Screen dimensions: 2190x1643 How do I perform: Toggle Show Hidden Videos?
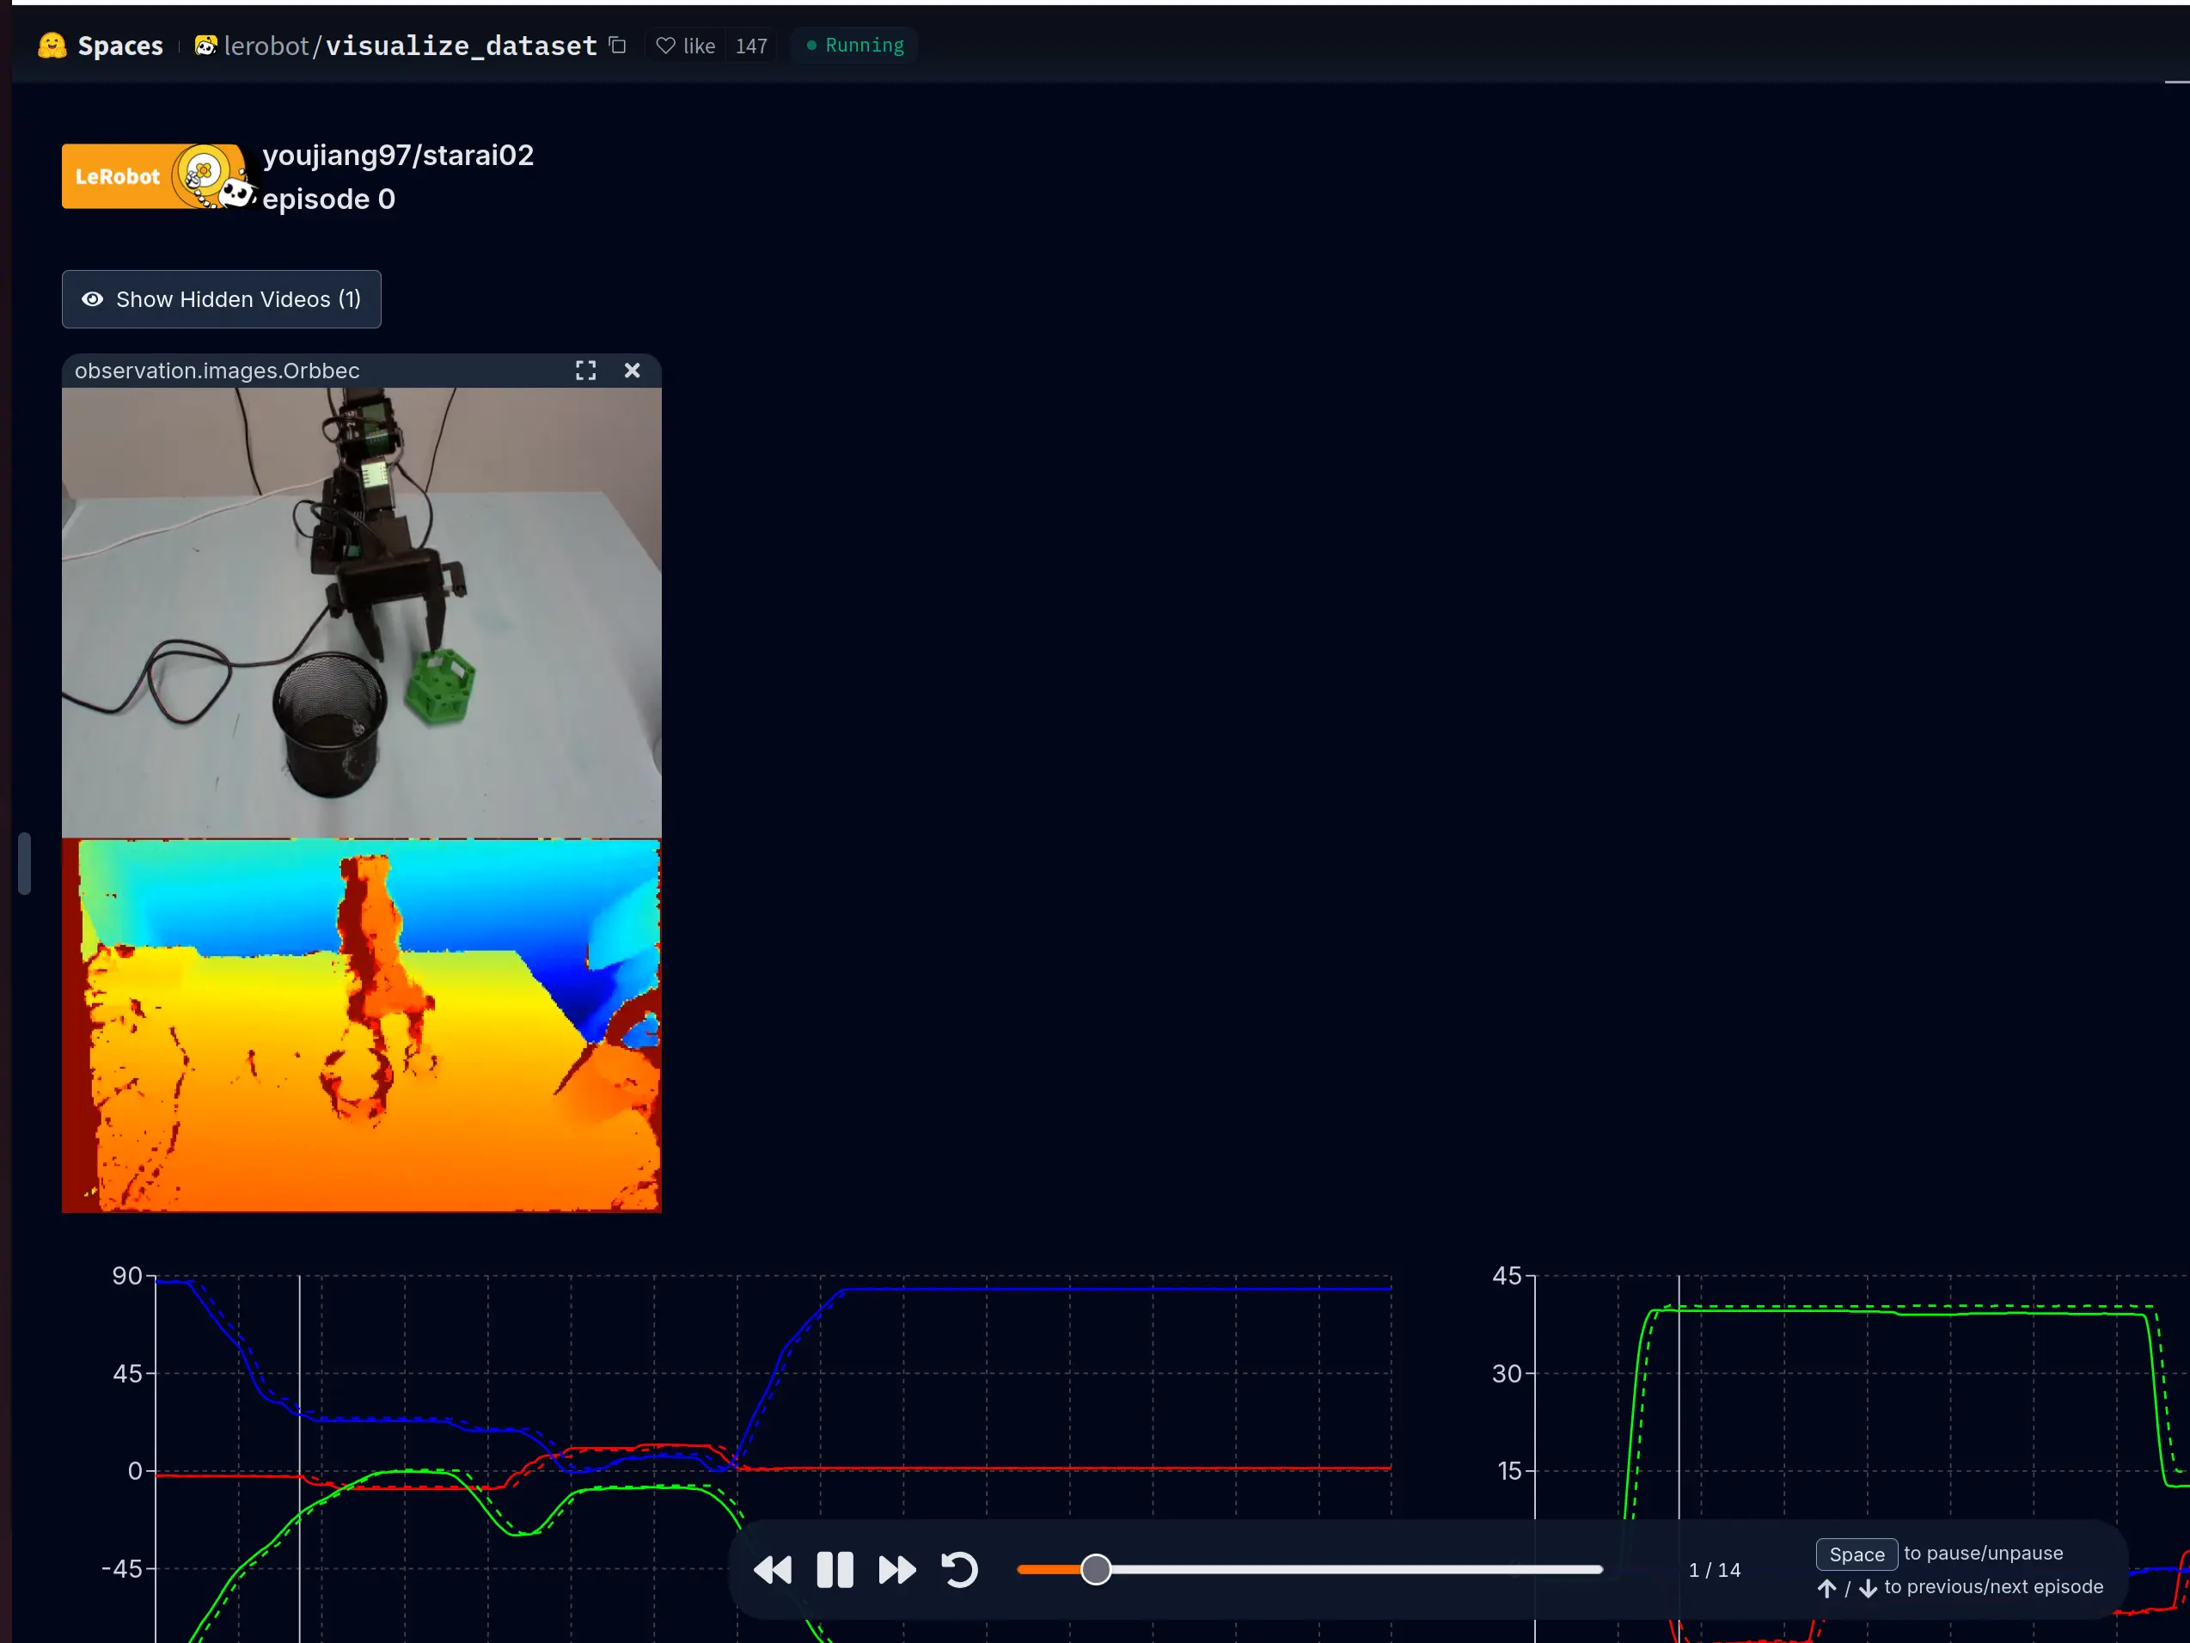pyautogui.click(x=221, y=299)
